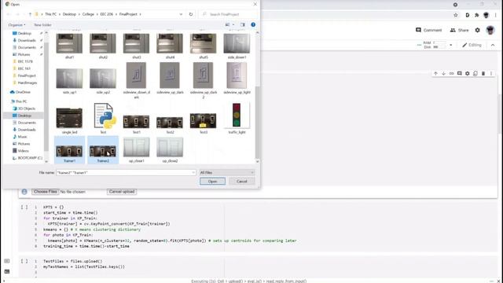Expand the Organize menu

click(17, 24)
